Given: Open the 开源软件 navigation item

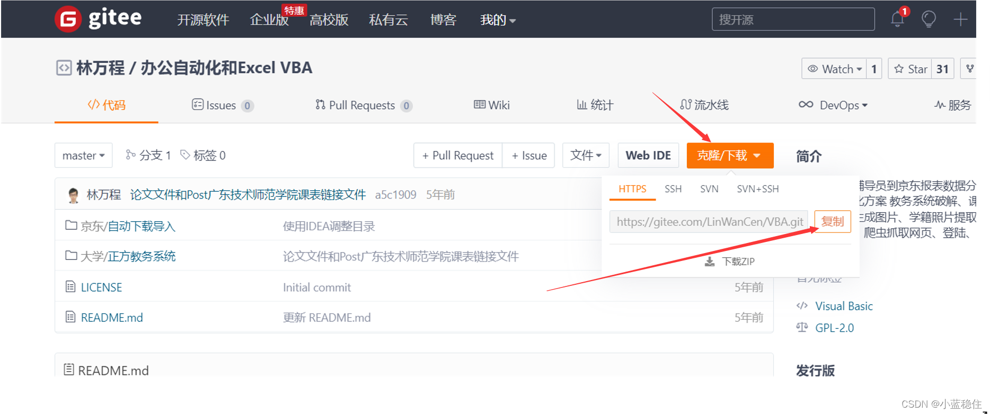Looking at the screenshot, I should pyautogui.click(x=203, y=20).
